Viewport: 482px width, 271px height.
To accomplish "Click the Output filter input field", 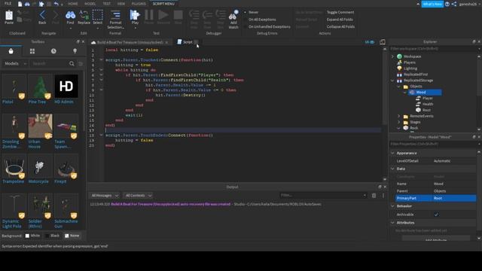I will pos(323,196).
